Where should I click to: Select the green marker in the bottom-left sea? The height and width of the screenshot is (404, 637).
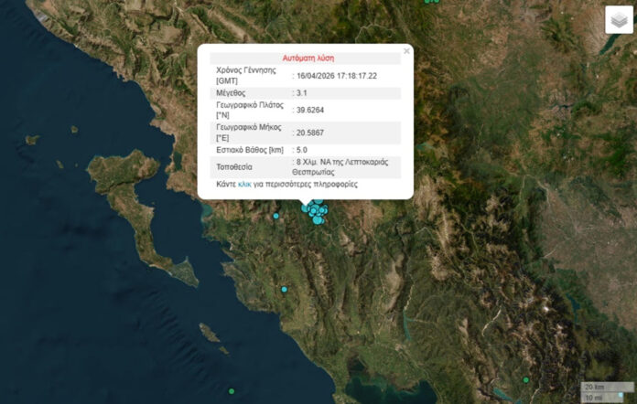click(232, 391)
